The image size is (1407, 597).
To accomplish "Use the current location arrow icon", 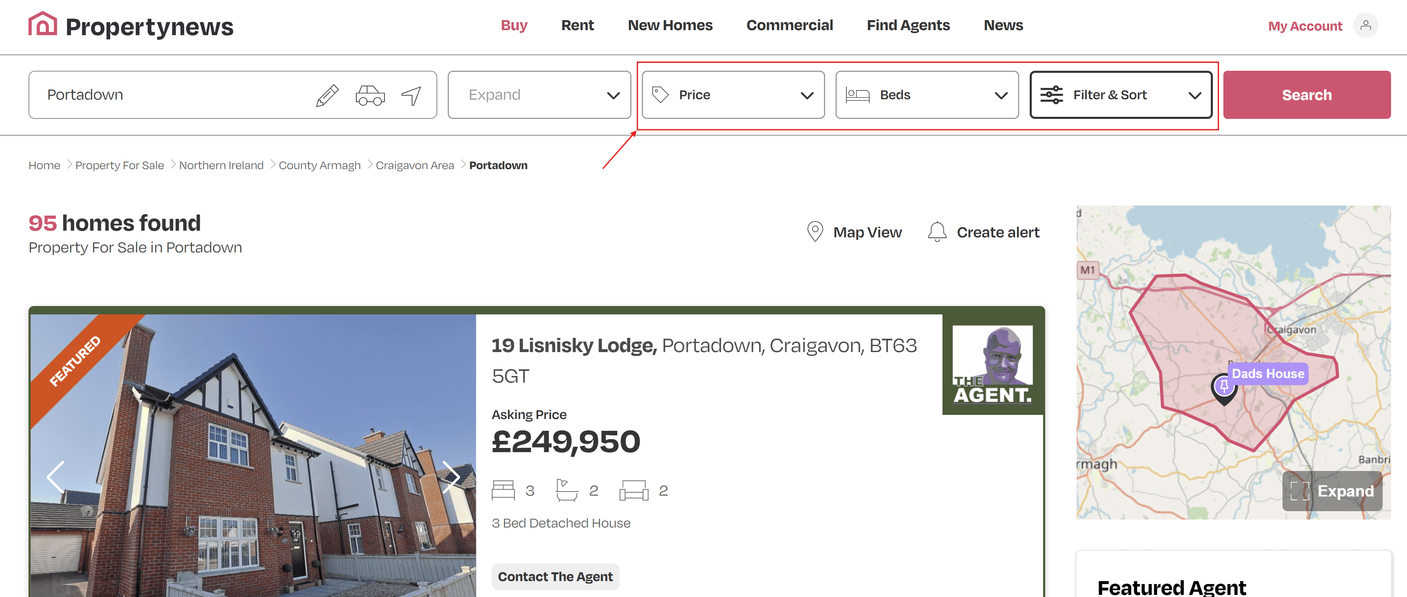I will (411, 95).
